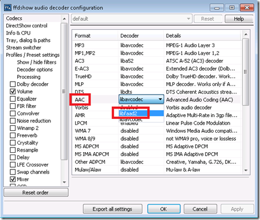Select Stream switcher in sidebar
The image size is (260, 220).
coord(23,48)
